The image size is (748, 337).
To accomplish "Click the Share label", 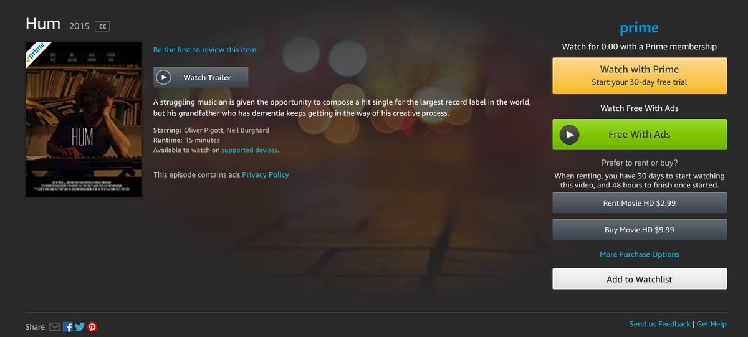I will click(x=35, y=327).
